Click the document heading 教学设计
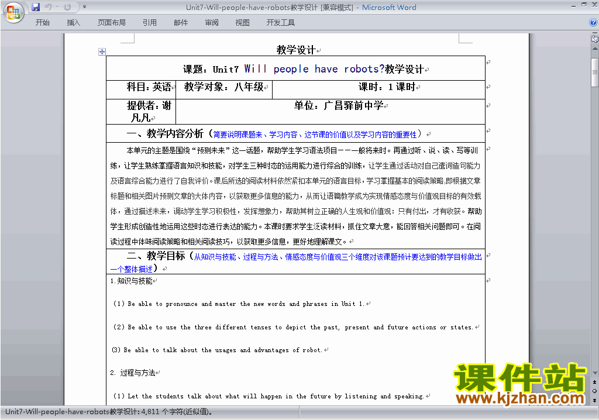This screenshot has height=420, width=599. coord(296,50)
